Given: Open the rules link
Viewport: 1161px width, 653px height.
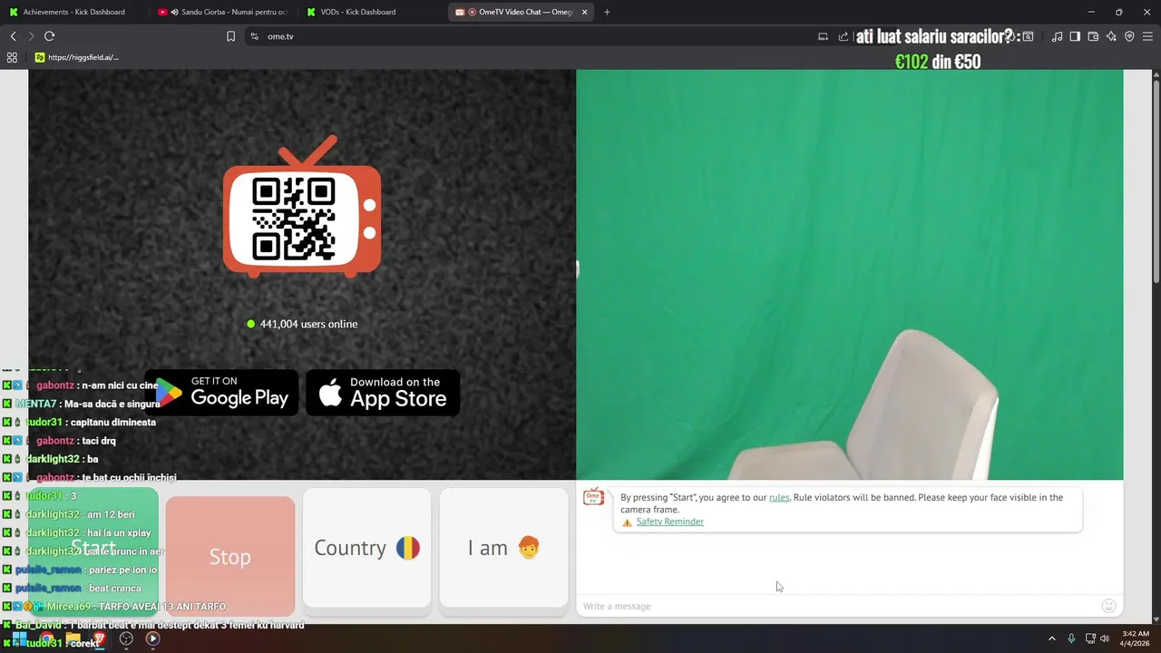Looking at the screenshot, I should pos(779,497).
